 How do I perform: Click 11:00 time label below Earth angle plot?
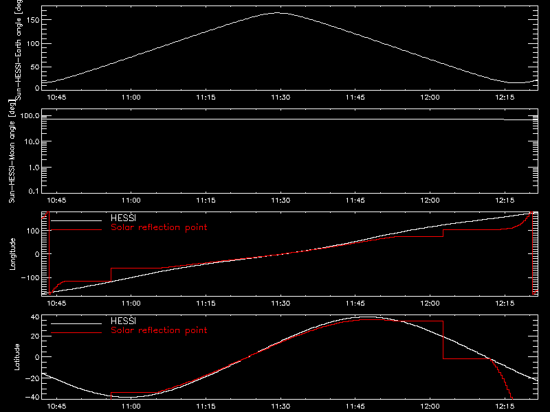[x=131, y=98]
